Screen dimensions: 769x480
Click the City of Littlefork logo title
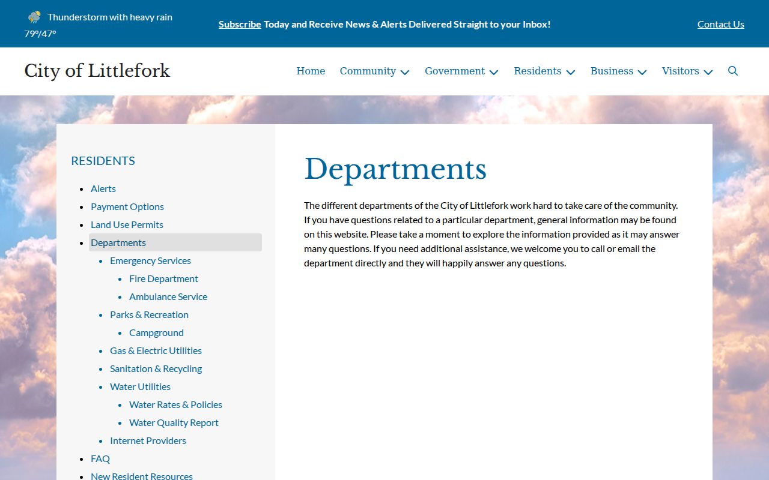tap(97, 71)
